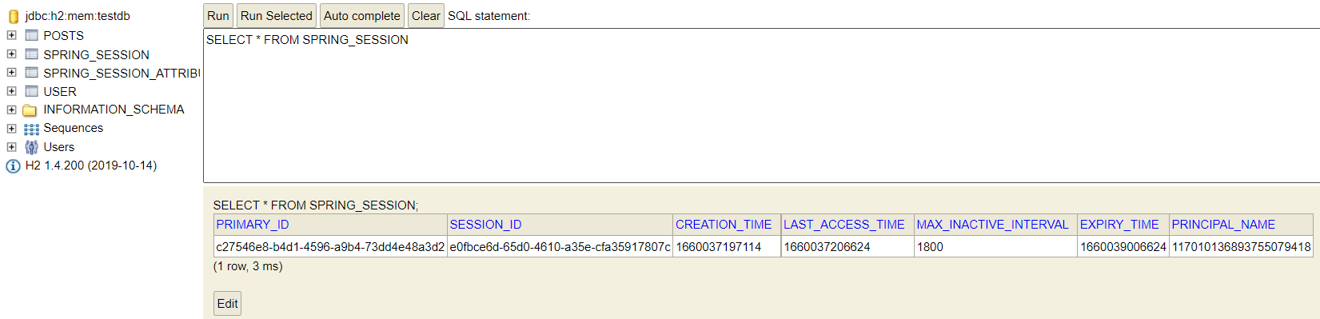The width and height of the screenshot is (1320, 319).
Task: Click the CREATION_TIME column header
Action: click(x=727, y=225)
